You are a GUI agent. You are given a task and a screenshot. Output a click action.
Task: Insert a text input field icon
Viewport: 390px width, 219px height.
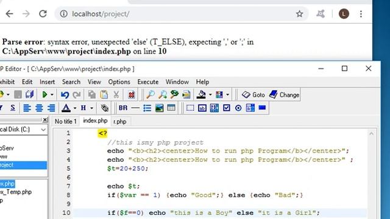pyautogui.click(x=202, y=108)
